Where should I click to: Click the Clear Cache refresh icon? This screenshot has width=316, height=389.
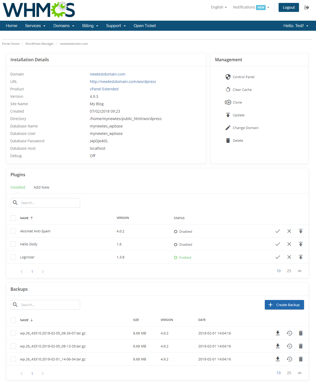(228, 90)
